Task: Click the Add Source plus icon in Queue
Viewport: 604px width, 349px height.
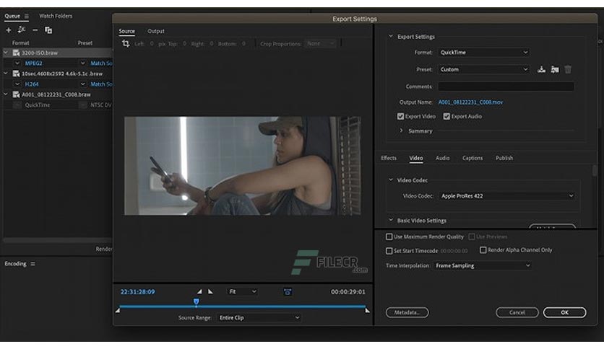Action: click(9, 30)
